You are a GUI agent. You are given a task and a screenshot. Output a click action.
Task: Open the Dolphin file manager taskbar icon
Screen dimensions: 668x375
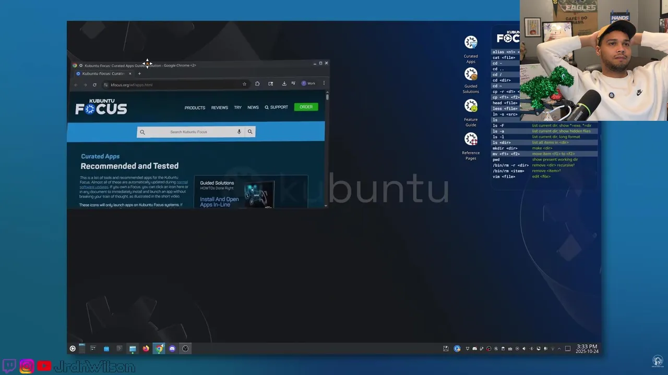coord(133,348)
